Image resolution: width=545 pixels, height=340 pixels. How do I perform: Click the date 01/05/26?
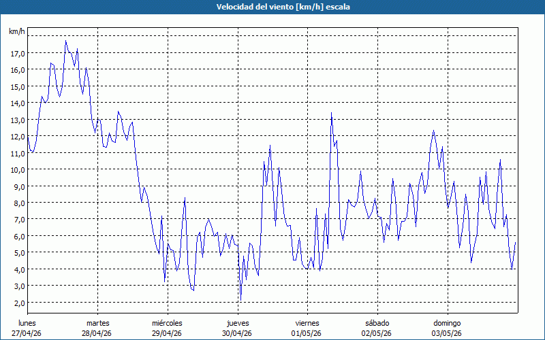[x=307, y=333]
